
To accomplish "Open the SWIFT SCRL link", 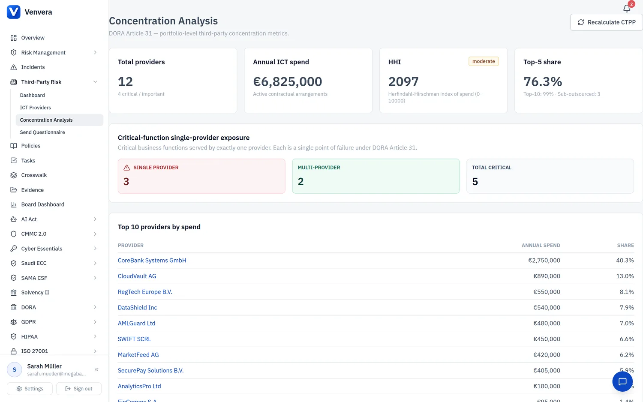I will coord(135,339).
